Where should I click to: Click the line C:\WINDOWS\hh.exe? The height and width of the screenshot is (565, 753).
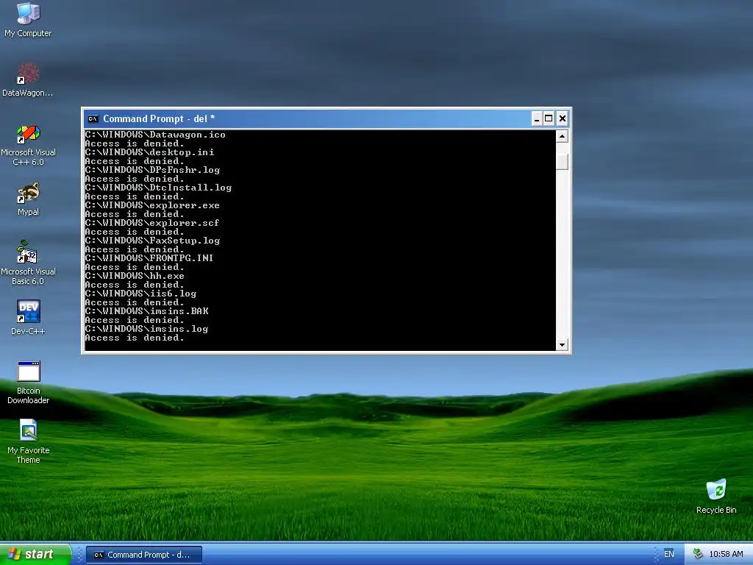[x=135, y=276]
